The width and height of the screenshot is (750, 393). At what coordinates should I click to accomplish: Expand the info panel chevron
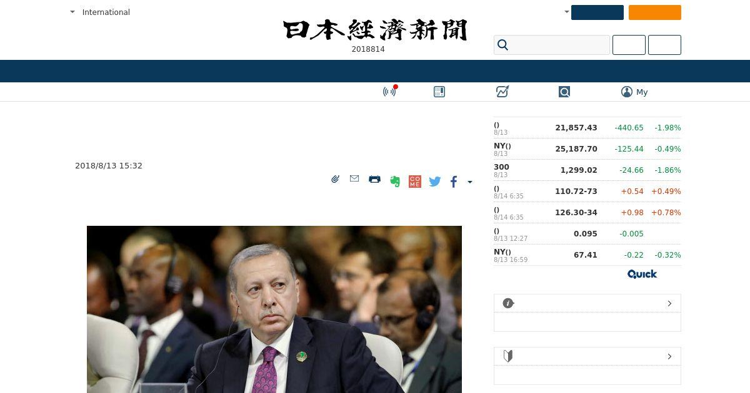[669, 303]
